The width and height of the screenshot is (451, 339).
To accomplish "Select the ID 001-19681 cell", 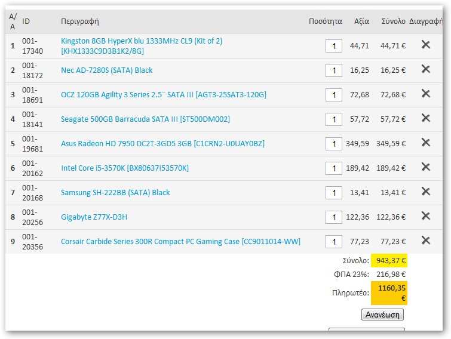I will pyautogui.click(x=32, y=144).
